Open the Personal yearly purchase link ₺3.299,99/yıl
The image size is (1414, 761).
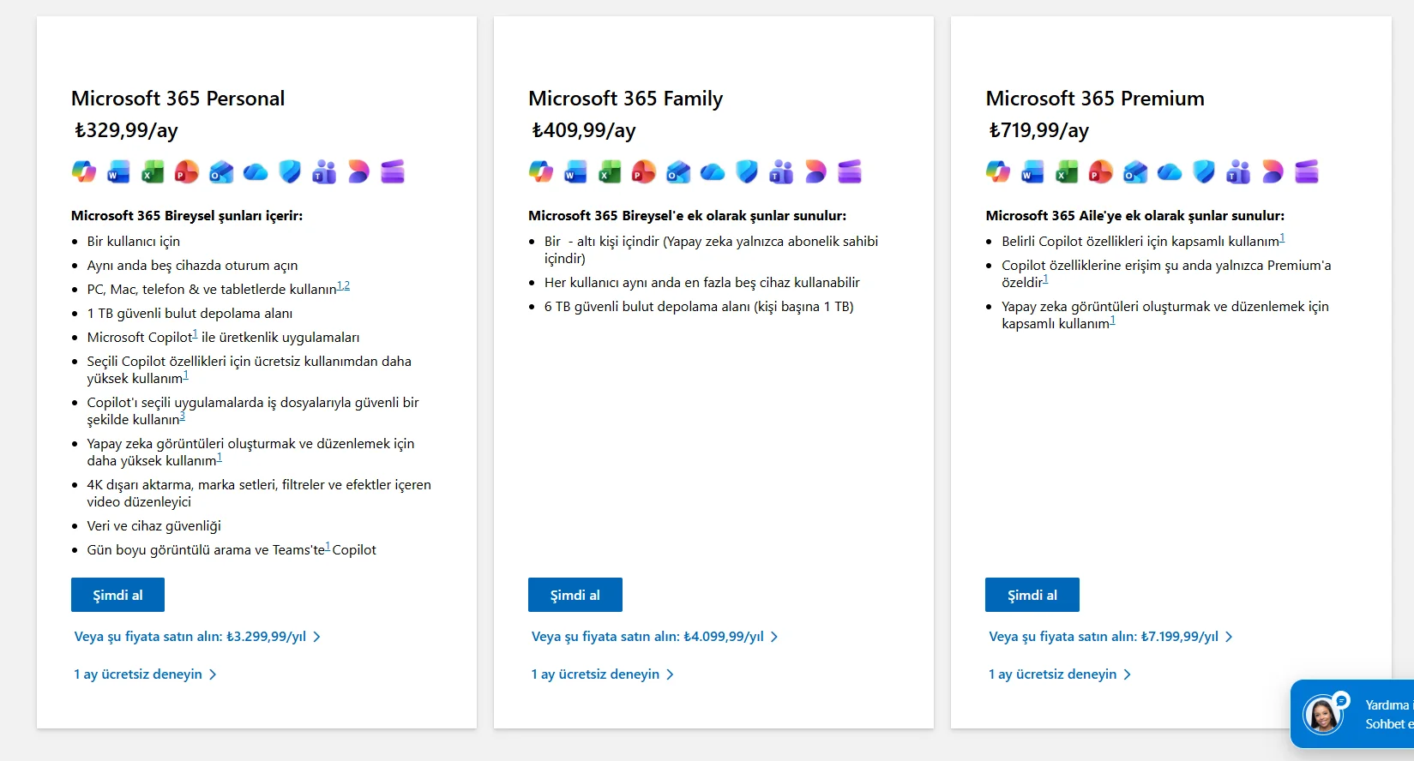(x=197, y=637)
